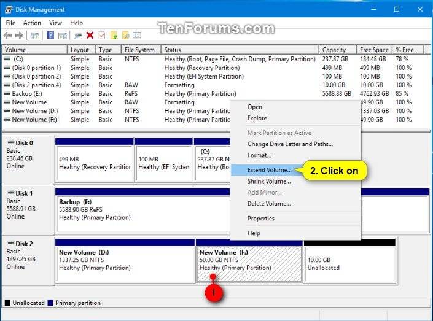
Task: Click the disk icon next to Disk 2
Action: (x=11, y=243)
